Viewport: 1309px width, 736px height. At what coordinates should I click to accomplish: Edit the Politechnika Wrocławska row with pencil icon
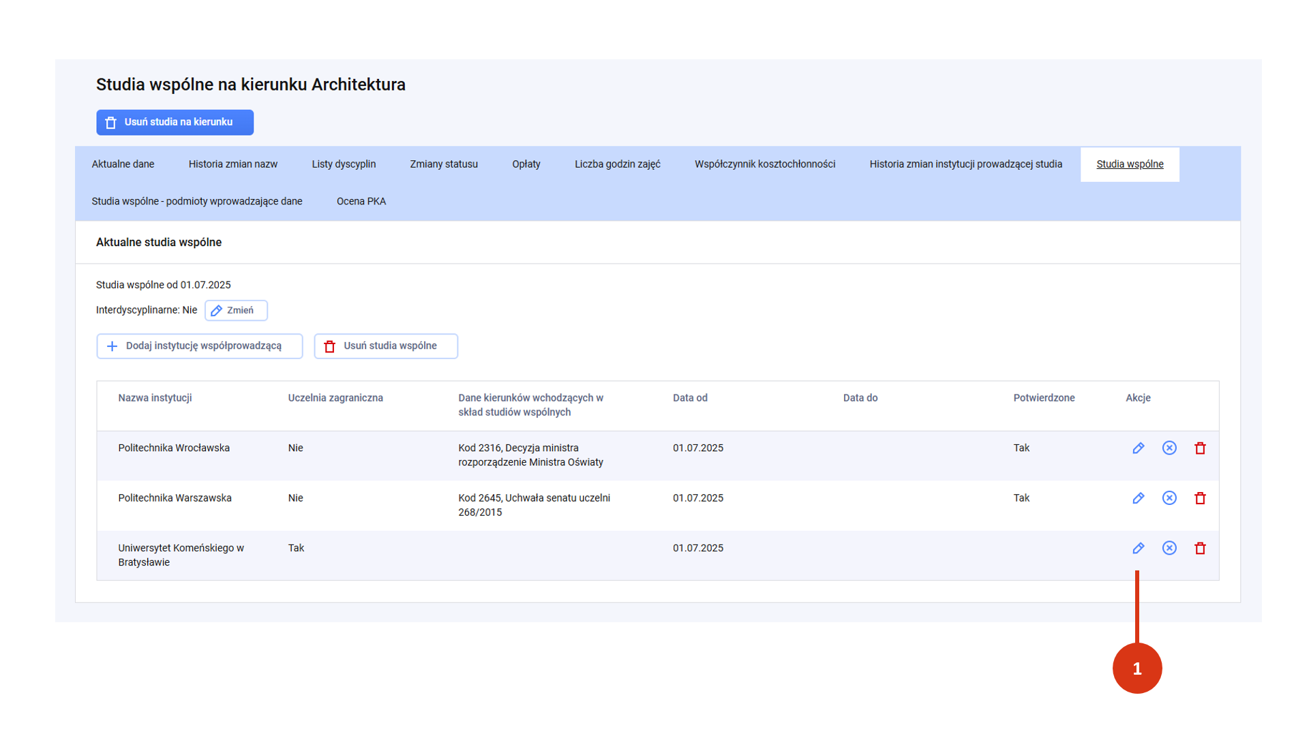tap(1138, 448)
